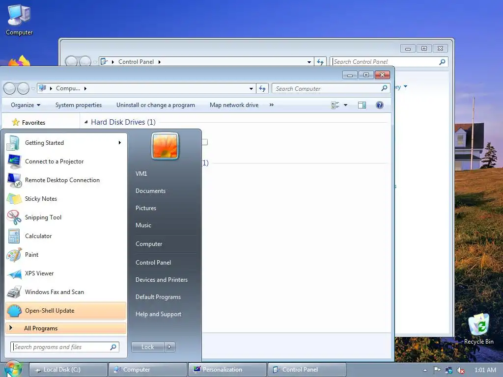Switch to Personalization taskbar window
This screenshot has height=377, width=503.
tap(227, 370)
